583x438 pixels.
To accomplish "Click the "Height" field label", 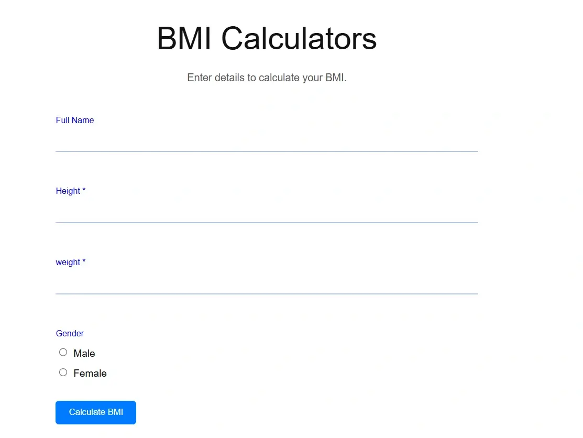I will click(x=68, y=191).
